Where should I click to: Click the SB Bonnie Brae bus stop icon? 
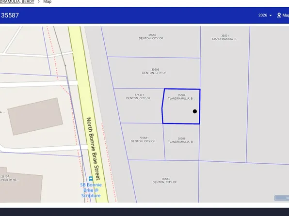[91, 178]
